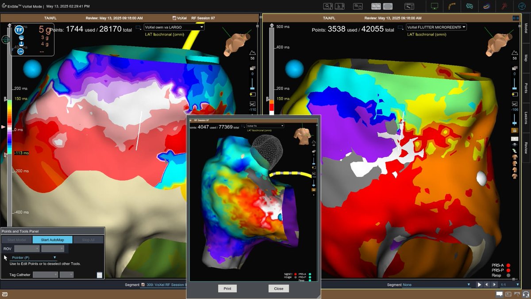Viewport: 531px width, 299px height.
Task: Click the Abbott logo in bottom left corner
Action: (x=5, y=295)
